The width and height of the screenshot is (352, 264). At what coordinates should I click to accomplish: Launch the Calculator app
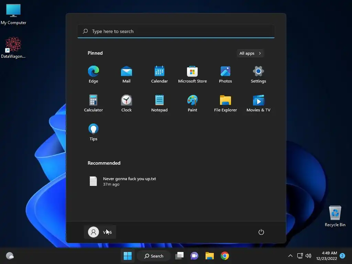[93, 103]
